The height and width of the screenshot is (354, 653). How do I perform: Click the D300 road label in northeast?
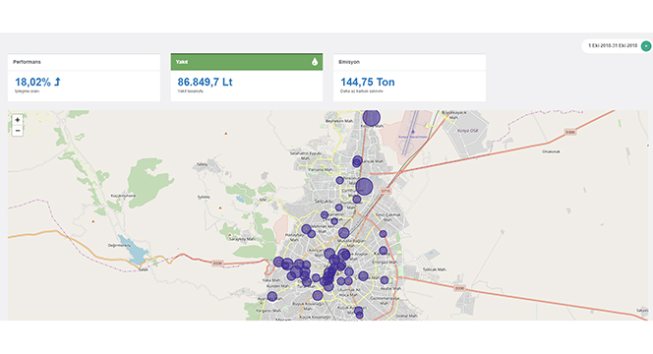tap(570, 132)
